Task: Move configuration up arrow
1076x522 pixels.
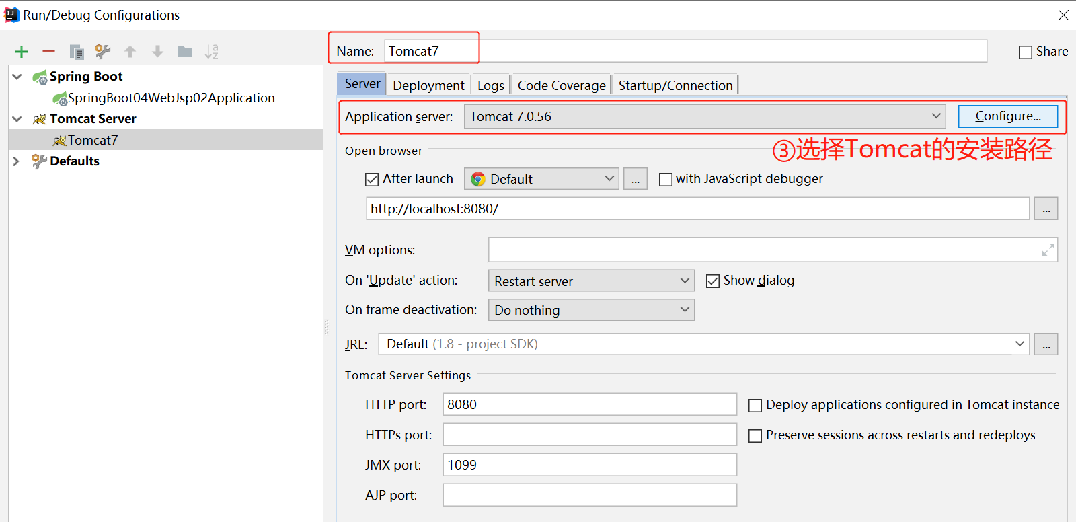Action: click(x=130, y=52)
